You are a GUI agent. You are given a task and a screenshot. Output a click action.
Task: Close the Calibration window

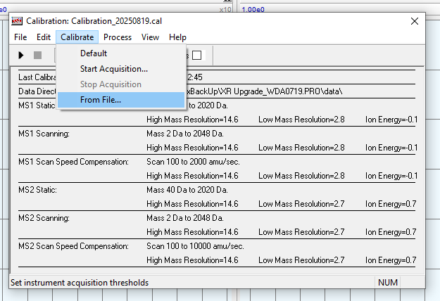(x=415, y=21)
